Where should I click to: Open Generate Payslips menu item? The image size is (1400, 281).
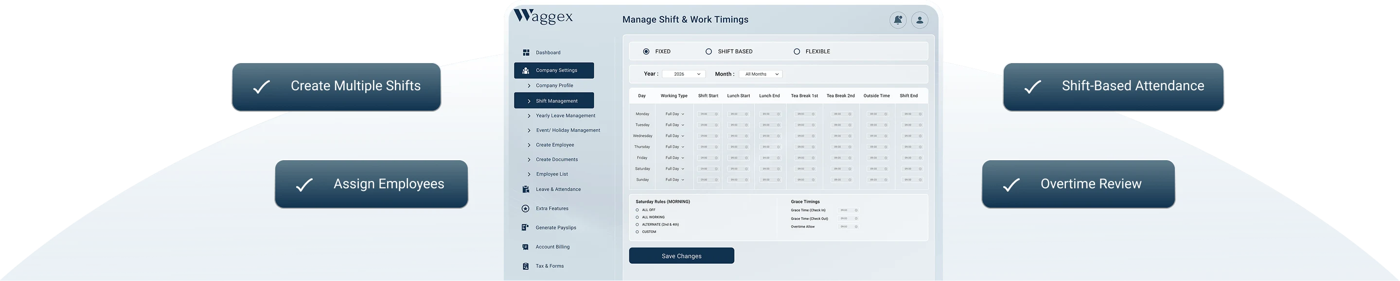tap(555, 228)
